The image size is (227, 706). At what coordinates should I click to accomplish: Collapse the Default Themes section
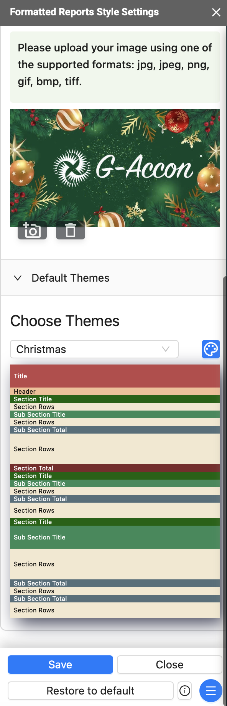[x=18, y=278]
